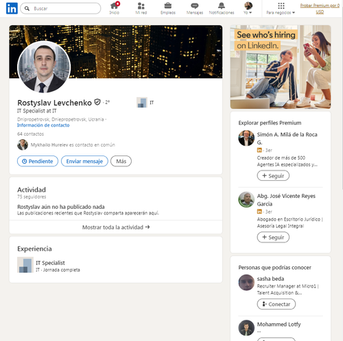Image resolution: width=343 pixels, height=341 pixels.
Task: Click Premium badge under Simón A. Milá
Action: (259, 150)
